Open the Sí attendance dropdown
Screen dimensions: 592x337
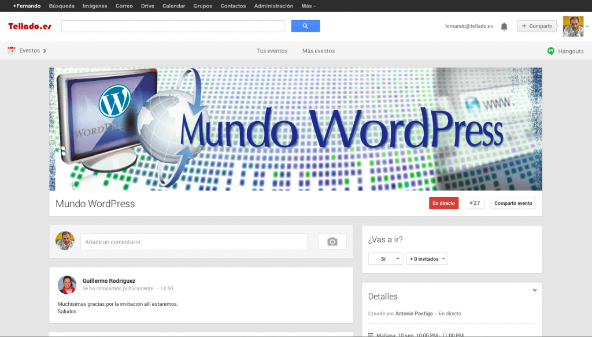(386, 259)
